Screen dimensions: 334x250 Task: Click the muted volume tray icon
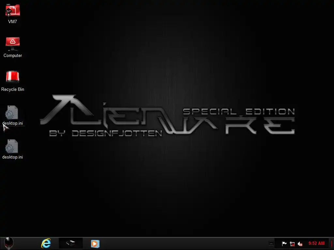click(300, 244)
